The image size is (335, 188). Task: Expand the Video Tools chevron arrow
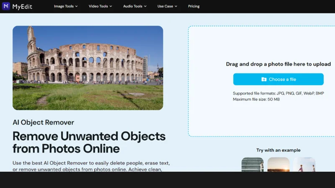[x=111, y=6]
